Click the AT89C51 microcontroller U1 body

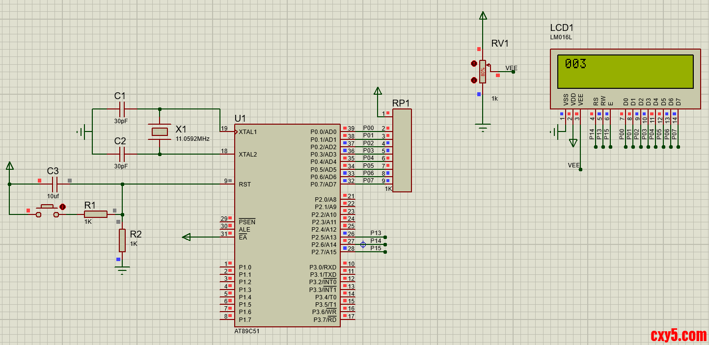point(287,225)
